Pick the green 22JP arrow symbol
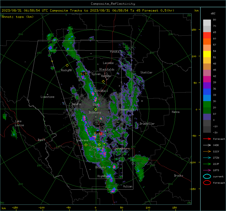 207,164
